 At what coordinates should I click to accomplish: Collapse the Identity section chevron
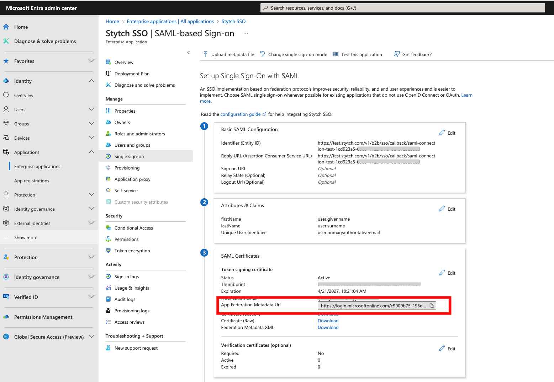click(x=91, y=81)
